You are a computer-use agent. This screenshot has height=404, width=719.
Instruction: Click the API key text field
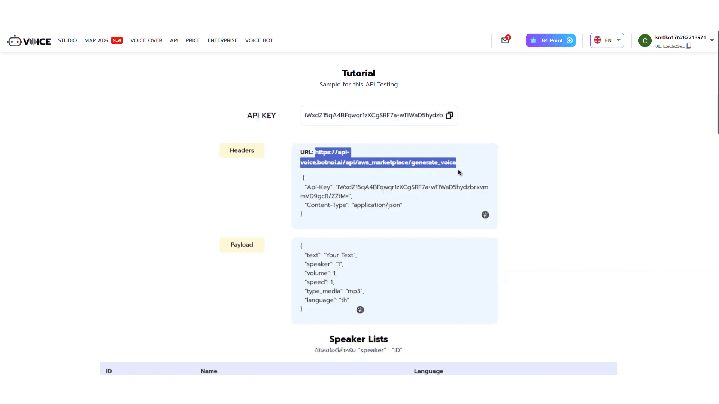373,115
